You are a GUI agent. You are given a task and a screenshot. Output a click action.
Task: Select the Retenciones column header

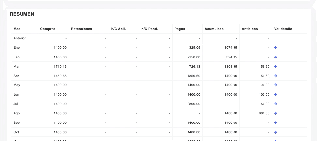click(81, 29)
